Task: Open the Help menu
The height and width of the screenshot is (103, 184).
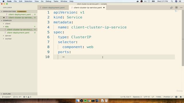Action: pos(71,1)
